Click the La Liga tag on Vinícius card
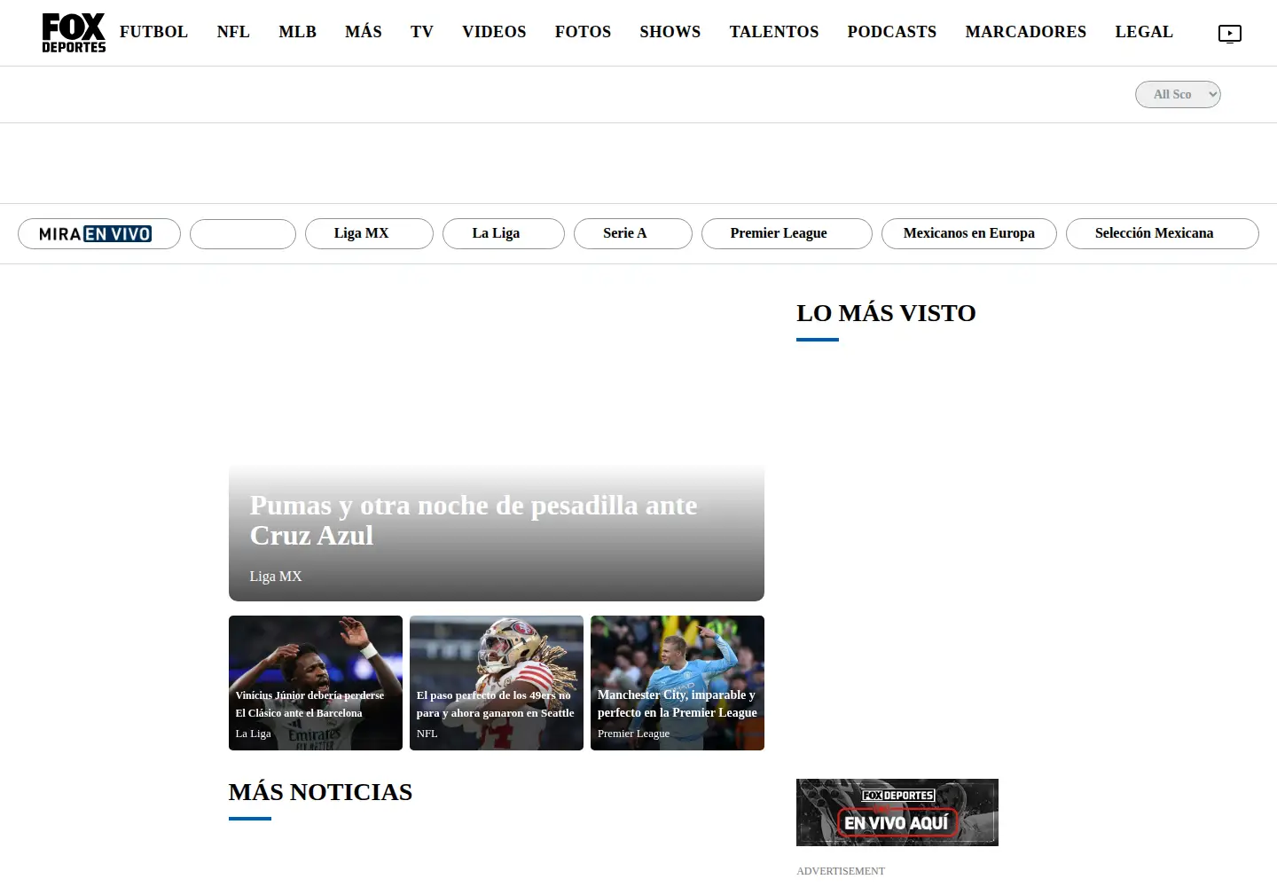The image size is (1277, 887). click(253, 734)
